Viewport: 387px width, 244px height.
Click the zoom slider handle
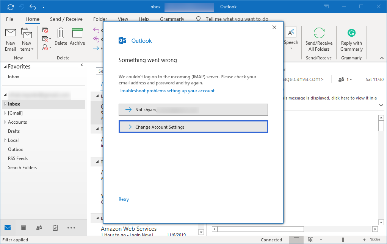(x=343, y=240)
